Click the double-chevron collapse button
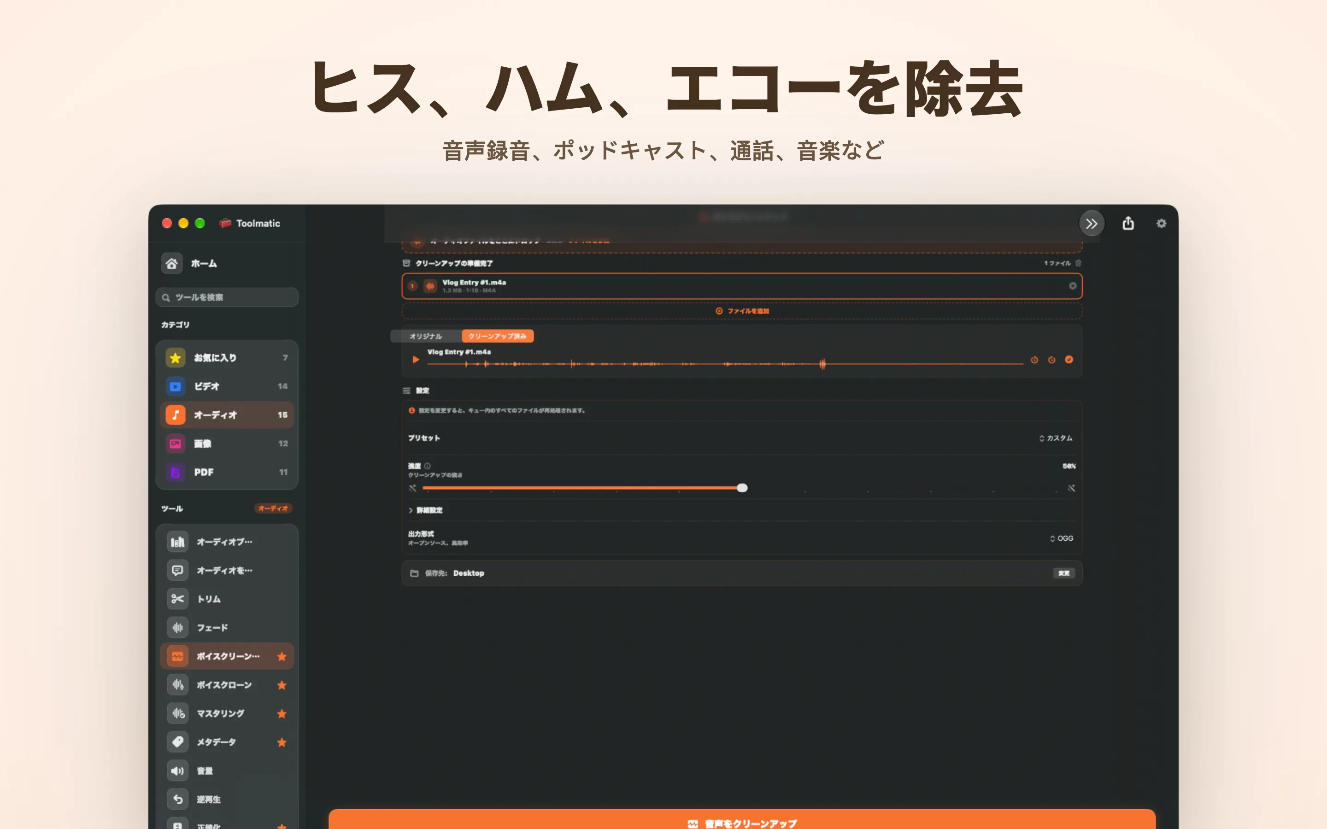 (x=1091, y=223)
